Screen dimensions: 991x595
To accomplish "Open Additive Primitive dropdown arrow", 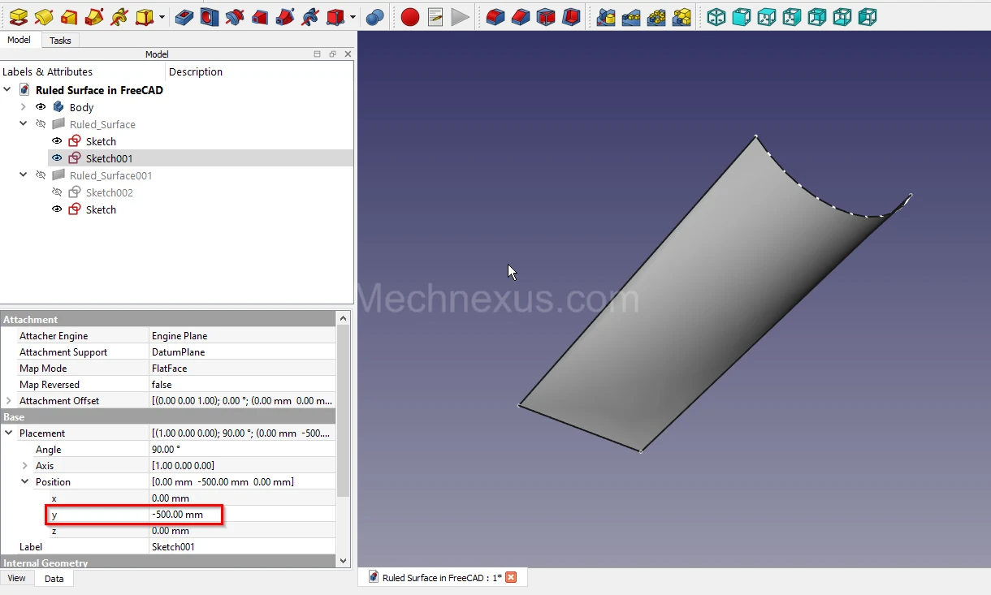I will (x=162, y=17).
